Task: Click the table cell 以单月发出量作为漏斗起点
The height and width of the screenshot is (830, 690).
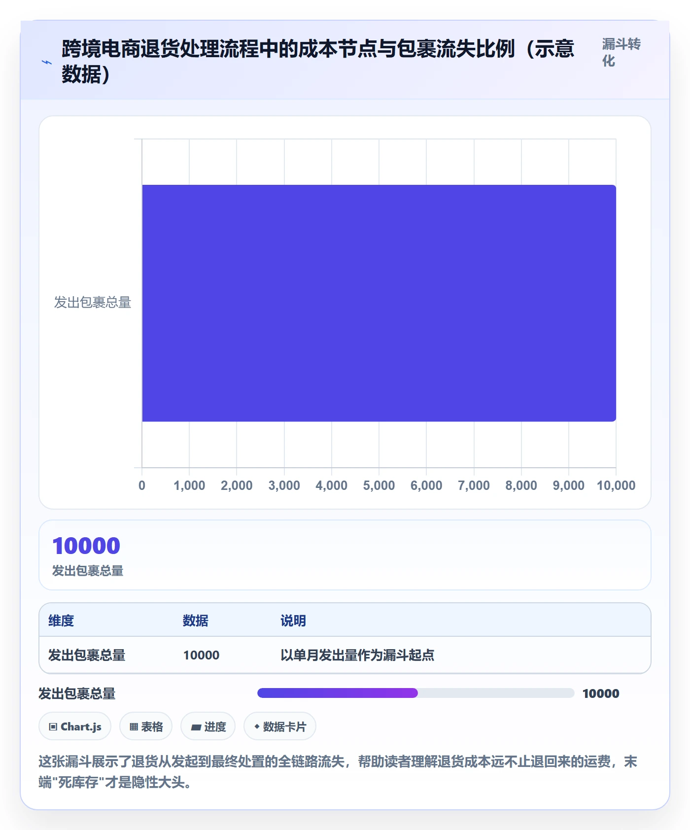Action: coord(357,655)
